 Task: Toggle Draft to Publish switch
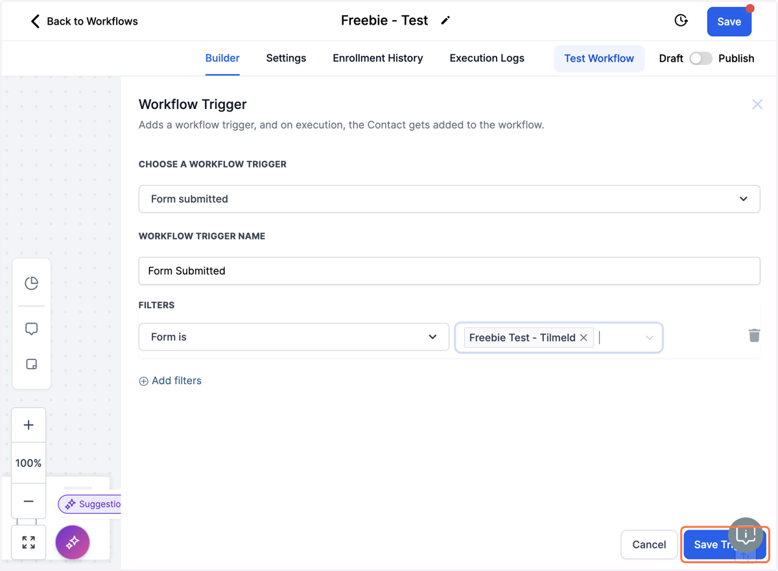point(700,58)
